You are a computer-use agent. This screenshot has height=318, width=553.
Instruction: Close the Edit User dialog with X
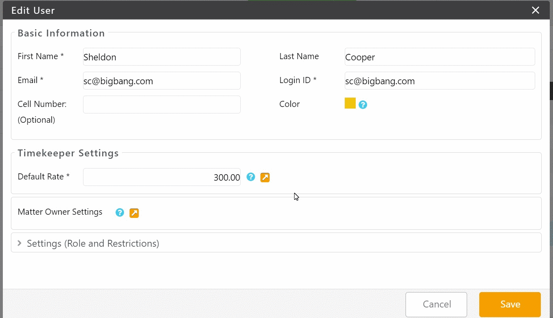(536, 11)
